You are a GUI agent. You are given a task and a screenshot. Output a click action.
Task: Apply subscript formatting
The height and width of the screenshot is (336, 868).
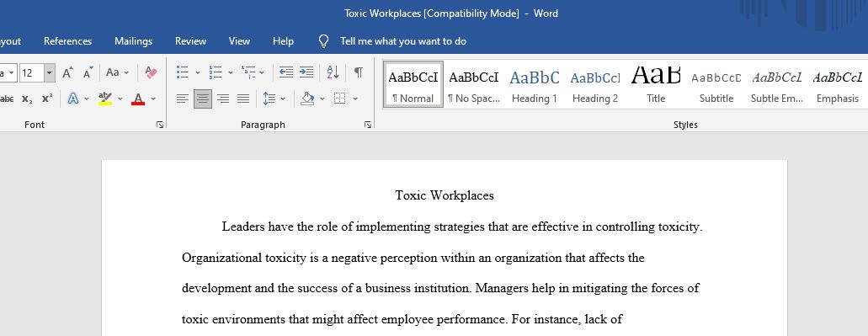(27, 99)
